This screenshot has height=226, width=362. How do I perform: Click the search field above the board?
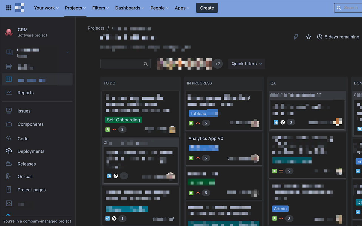tap(125, 64)
